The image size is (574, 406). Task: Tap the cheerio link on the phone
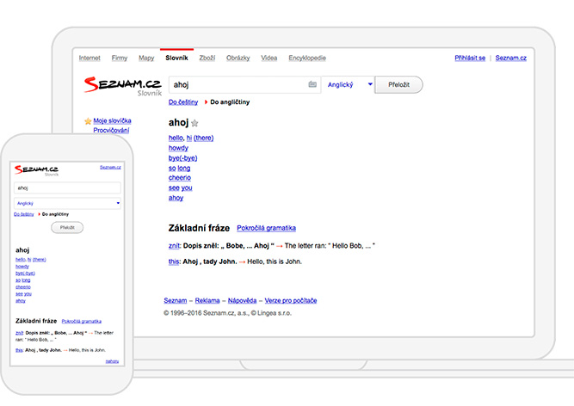click(23, 287)
